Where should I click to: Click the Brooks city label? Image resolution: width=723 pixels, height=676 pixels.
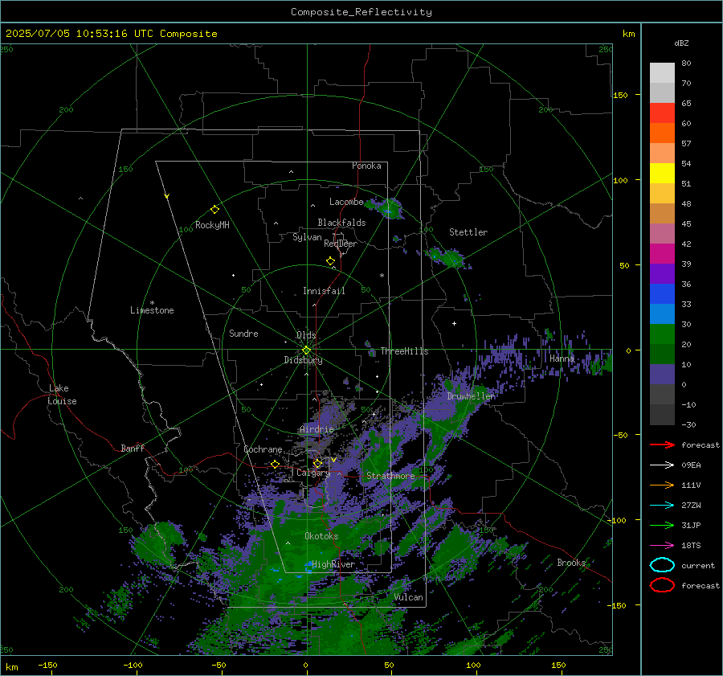click(571, 563)
